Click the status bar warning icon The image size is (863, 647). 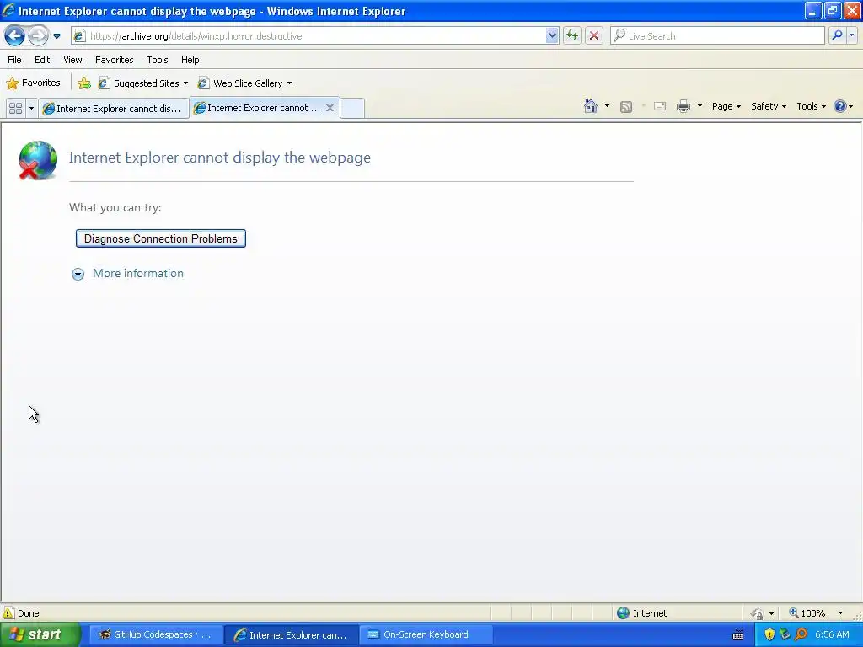tap(8, 613)
